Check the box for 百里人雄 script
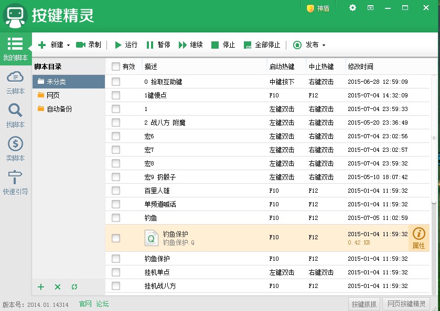The width and height of the screenshot is (440, 311). 116,191
